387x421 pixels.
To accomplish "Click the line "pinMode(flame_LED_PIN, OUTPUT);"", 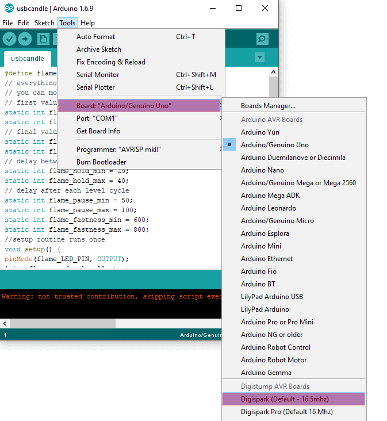I will click(67, 259).
